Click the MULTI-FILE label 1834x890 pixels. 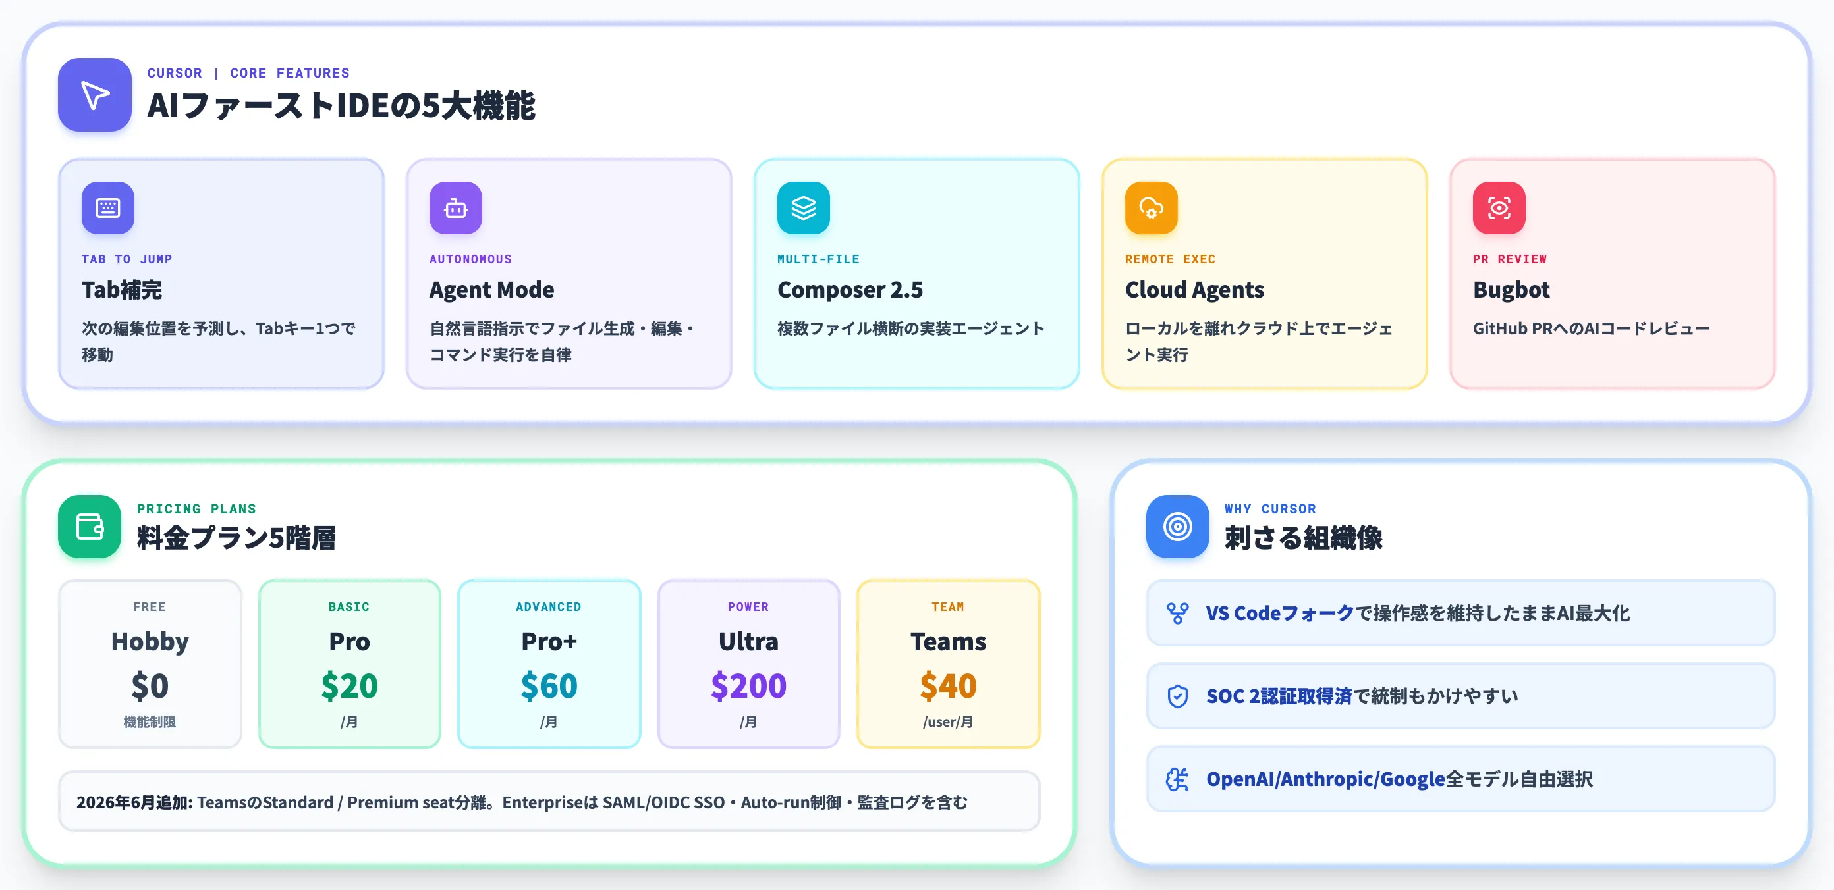coord(818,259)
